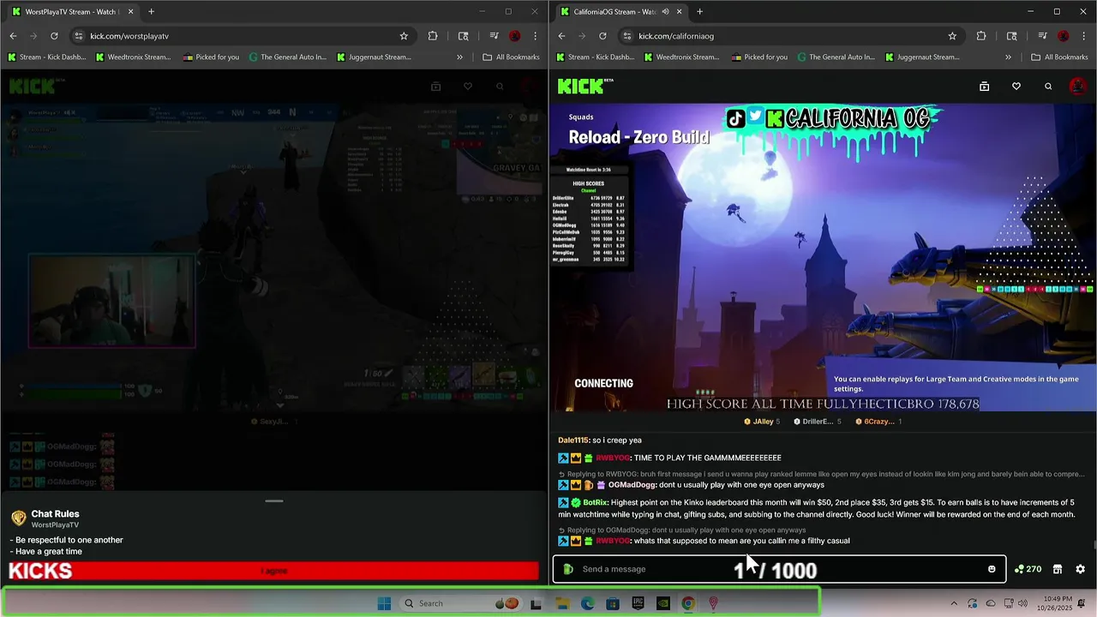Open the Windows Start button
Screen dimensions: 1097x617
pos(384,603)
